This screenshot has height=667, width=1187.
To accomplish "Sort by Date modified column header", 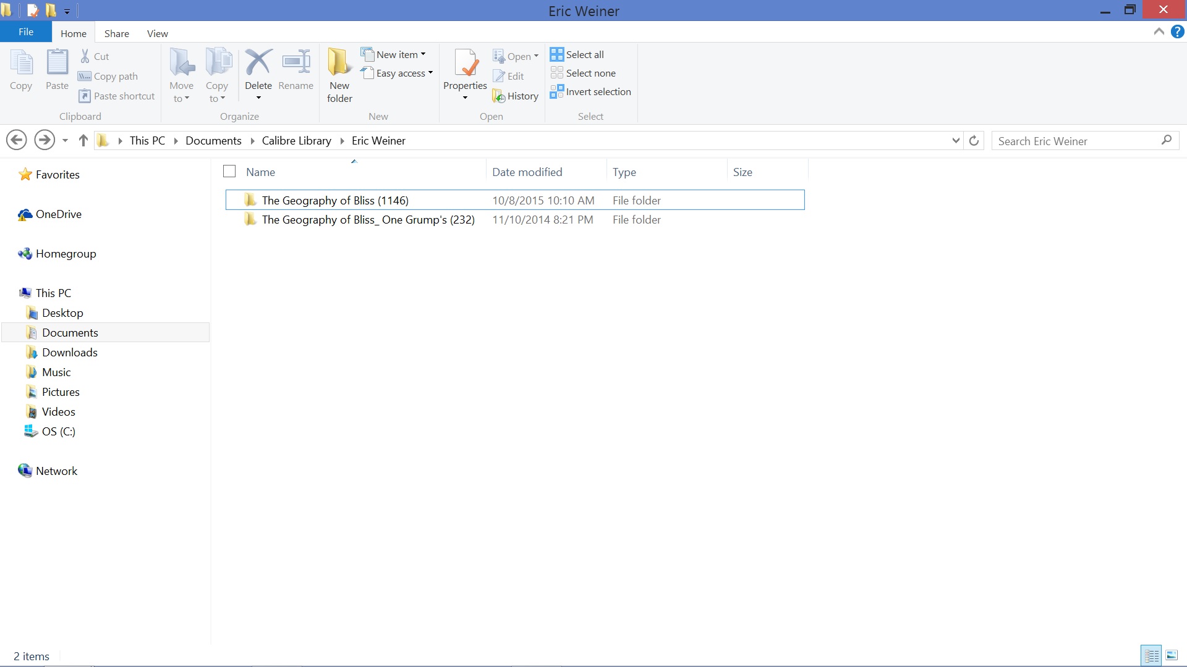I will (x=527, y=172).
